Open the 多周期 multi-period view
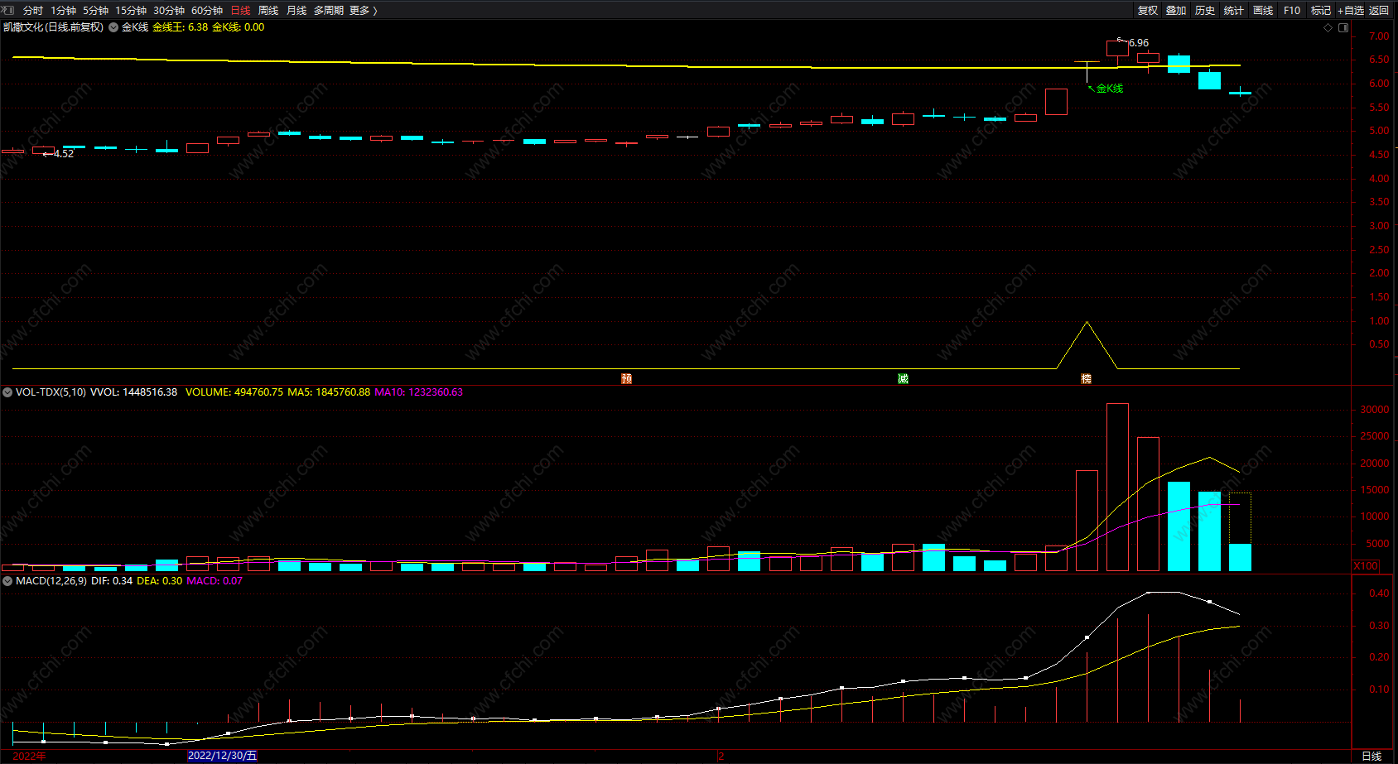 point(329,11)
